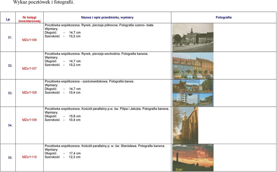277x172 pixels.
Task: Open the sunset Żory church postcard thumbnail
Action: click(x=193, y=158)
